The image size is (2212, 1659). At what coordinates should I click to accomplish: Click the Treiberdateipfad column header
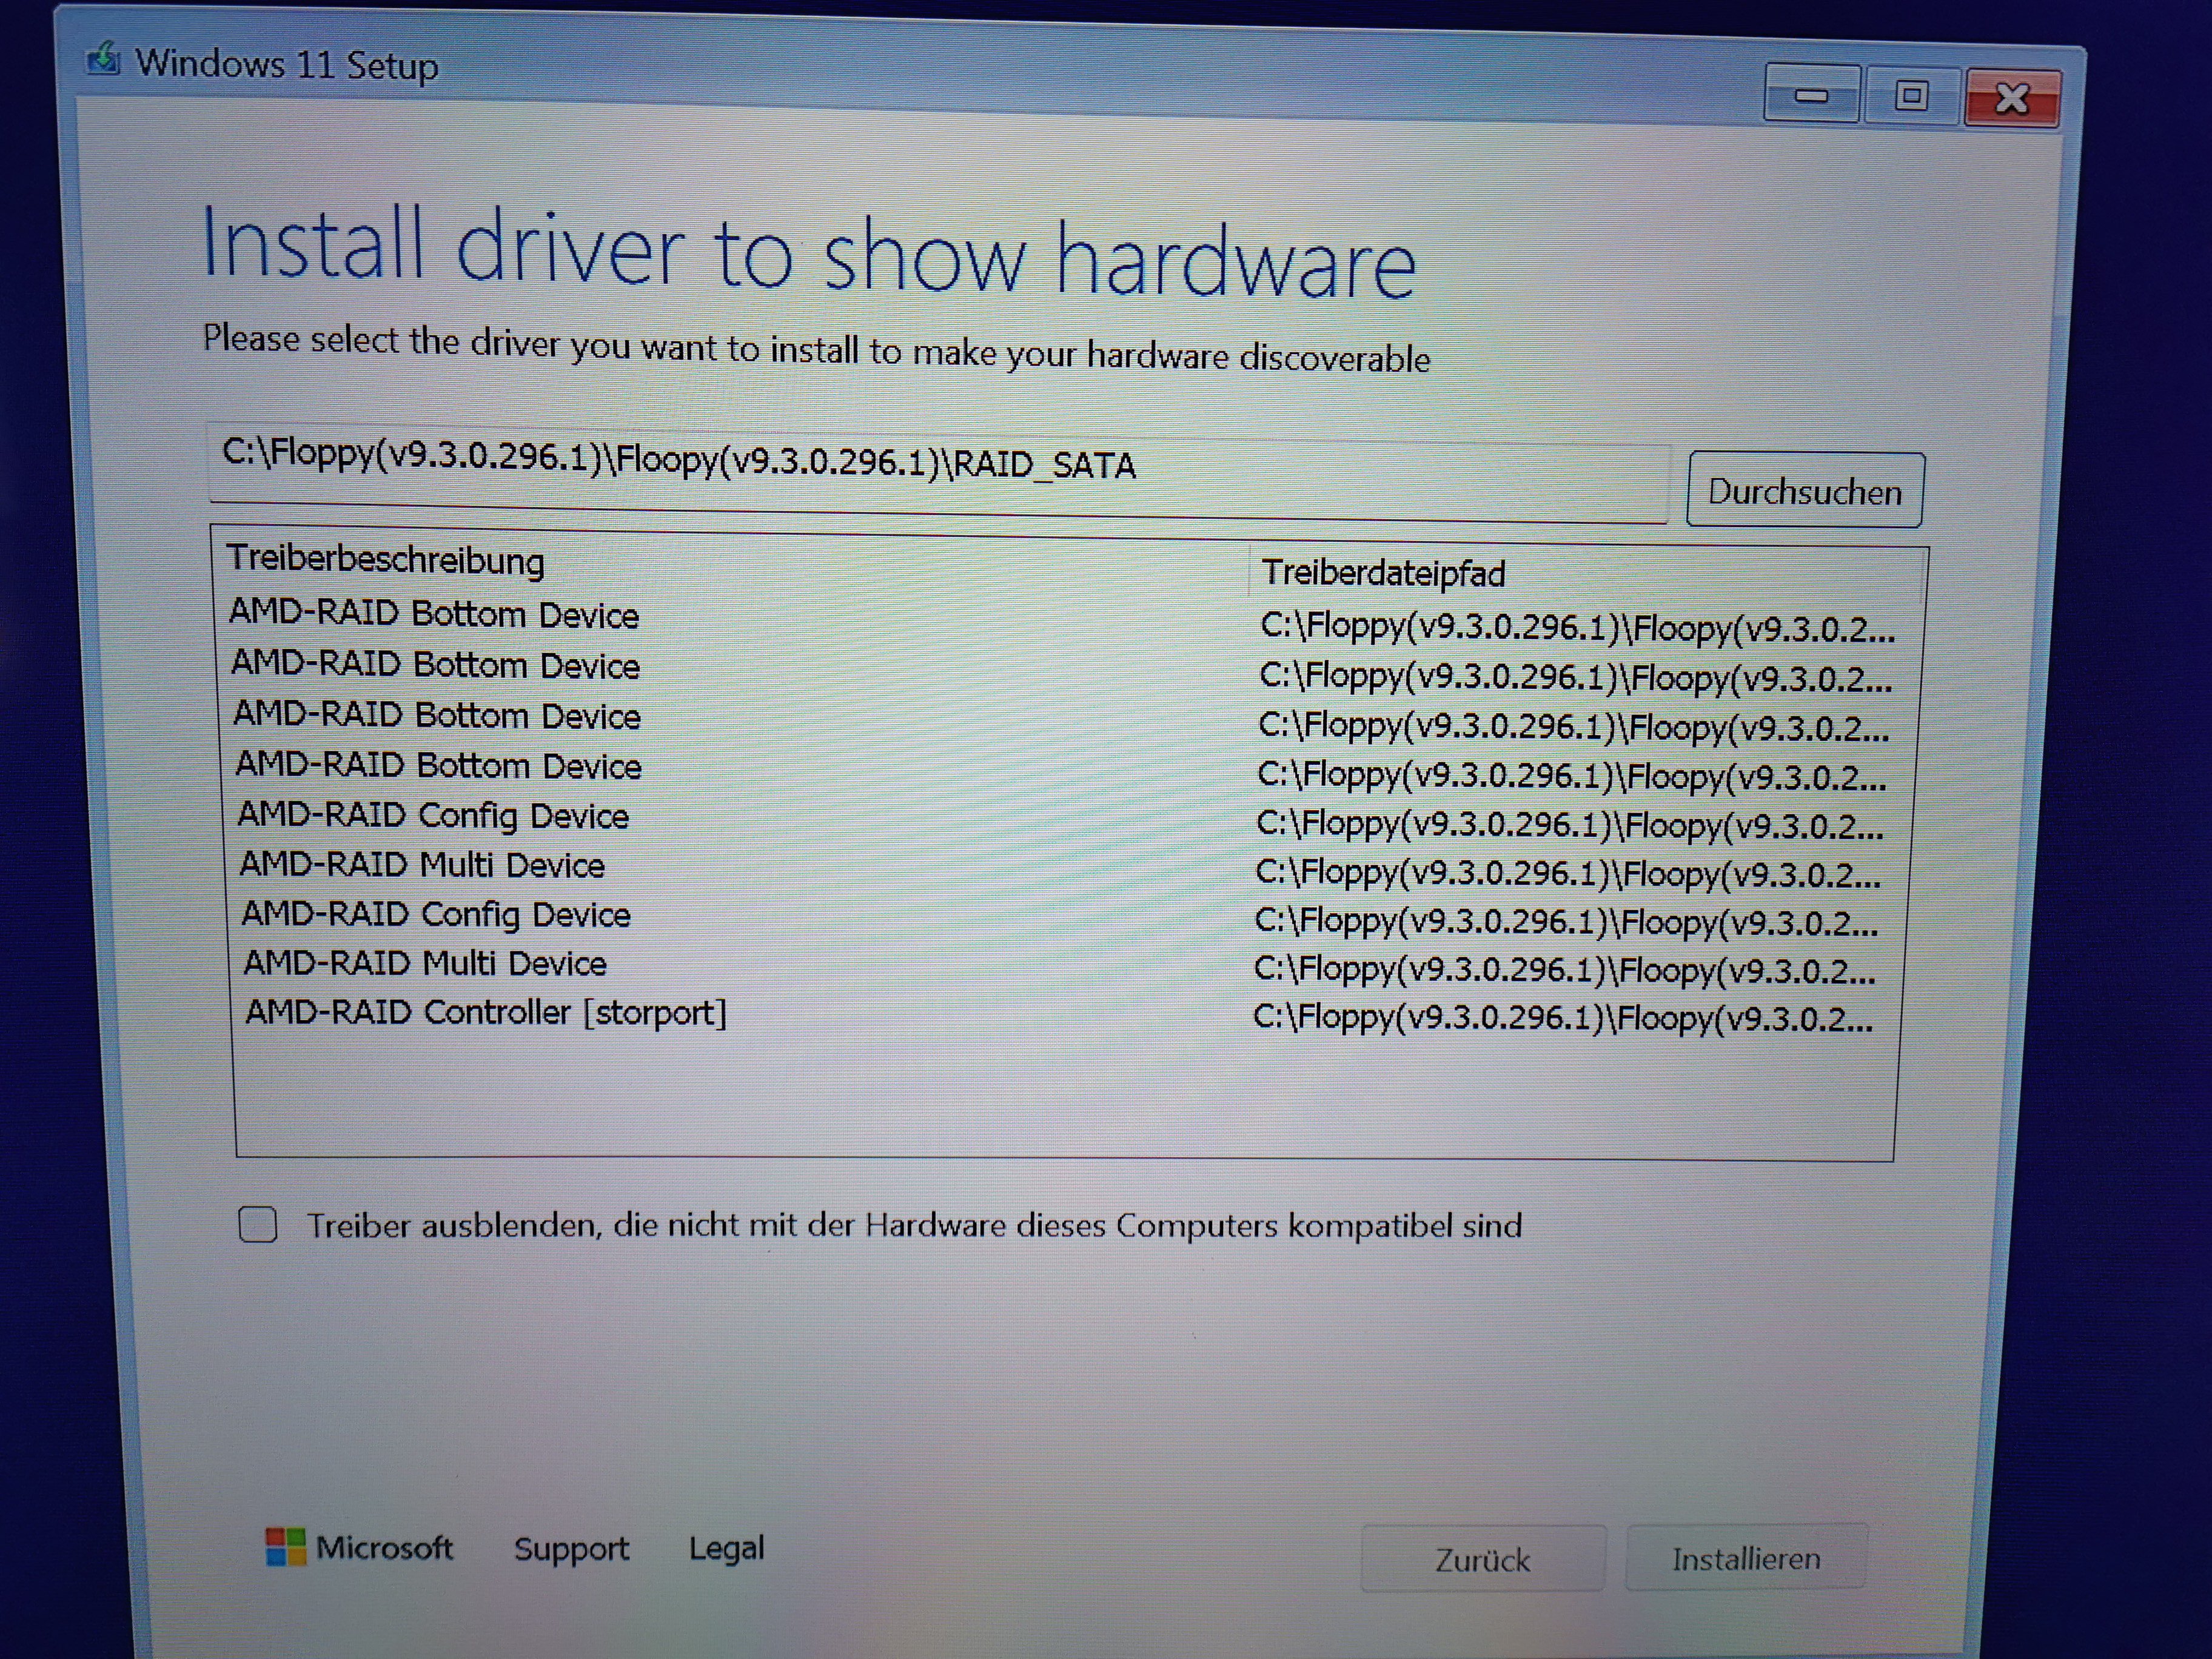[1383, 573]
